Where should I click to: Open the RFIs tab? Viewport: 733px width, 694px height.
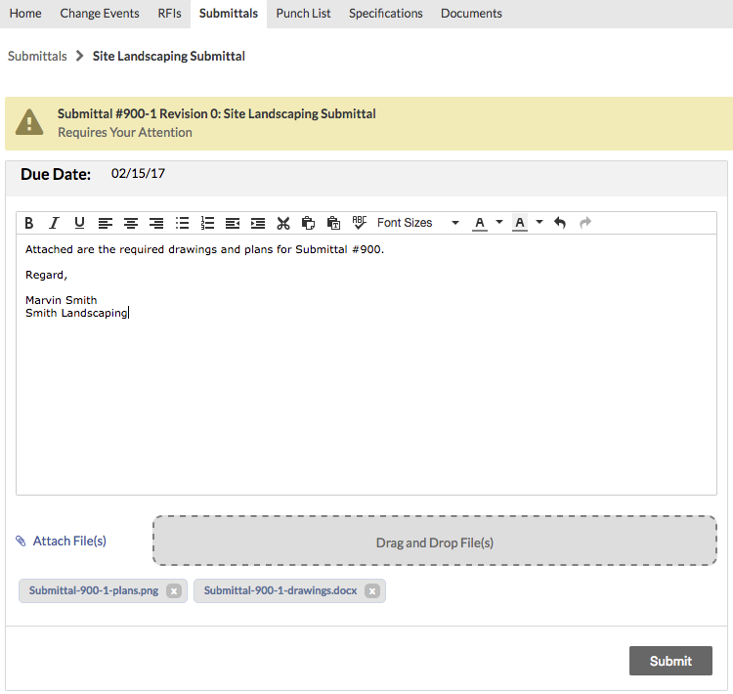(x=169, y=14)
